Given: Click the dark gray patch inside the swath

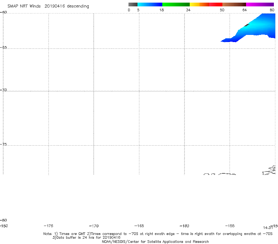Looking at the screenshot, I should (247, 25).
